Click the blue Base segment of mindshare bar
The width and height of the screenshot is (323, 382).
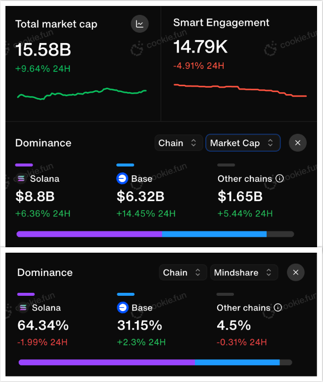(237, 362)
